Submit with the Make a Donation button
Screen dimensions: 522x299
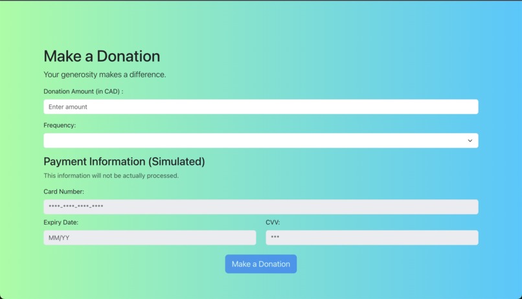click(260, 264)
